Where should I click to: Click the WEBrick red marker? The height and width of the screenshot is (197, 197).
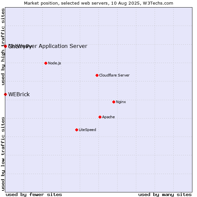pyautogui.click(x=5, y=94)
